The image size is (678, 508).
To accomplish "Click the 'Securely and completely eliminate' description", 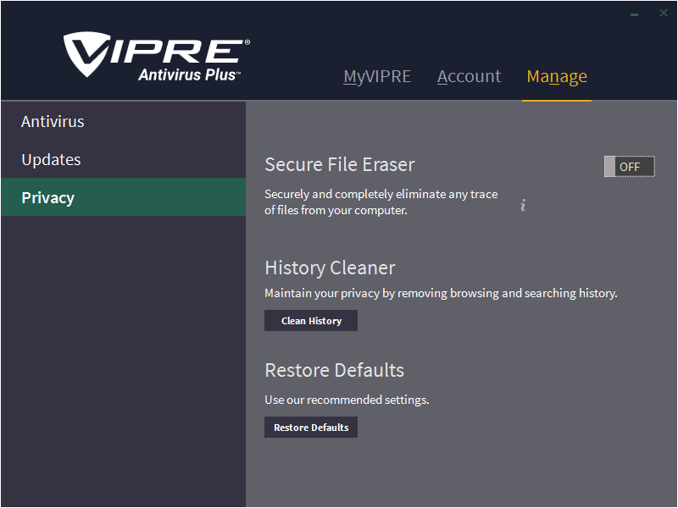I will [381, 202].
